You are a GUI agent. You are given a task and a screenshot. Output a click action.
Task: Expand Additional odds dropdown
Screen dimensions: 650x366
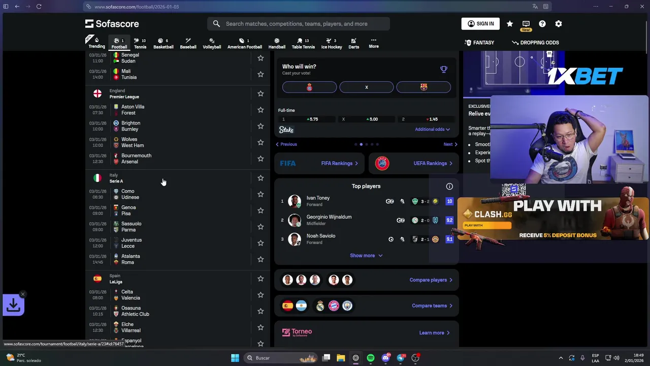tap(432, 129)
